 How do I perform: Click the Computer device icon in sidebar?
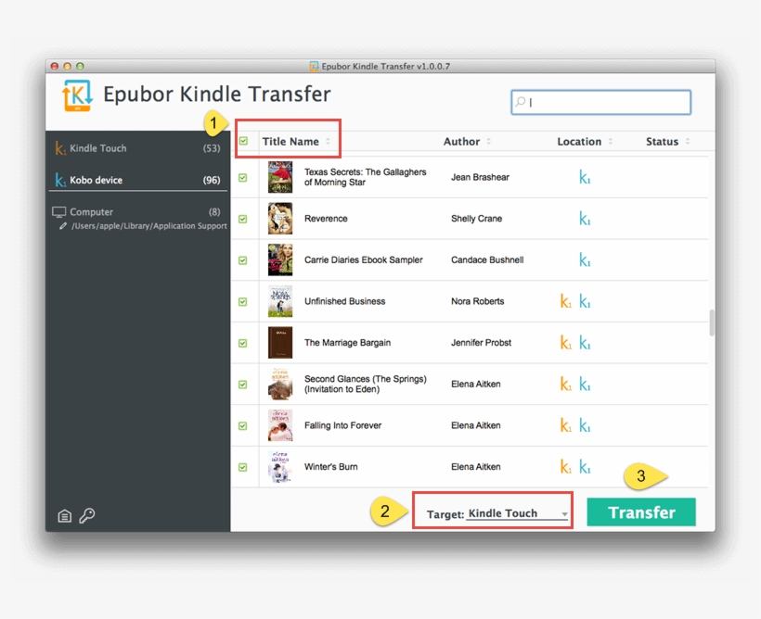(x=59, y=211)
